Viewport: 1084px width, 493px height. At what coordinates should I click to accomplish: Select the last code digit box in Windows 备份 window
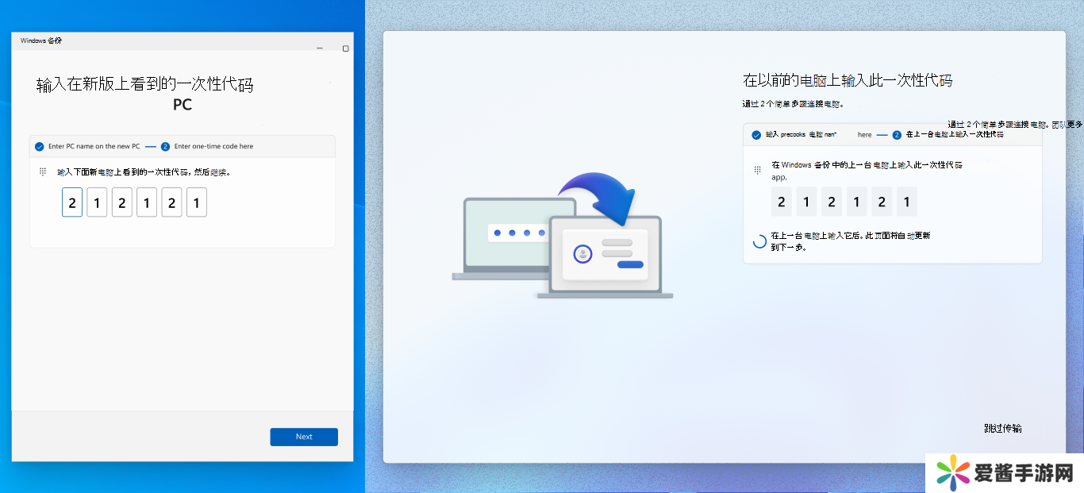click(196, 202)
